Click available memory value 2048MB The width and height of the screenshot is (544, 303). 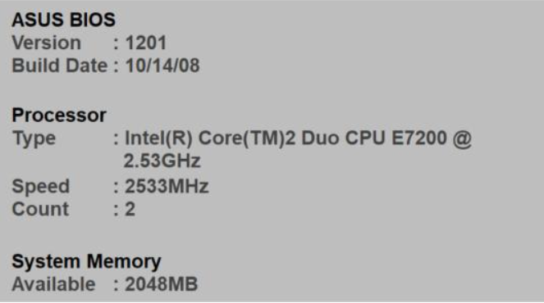coord(162,284)
